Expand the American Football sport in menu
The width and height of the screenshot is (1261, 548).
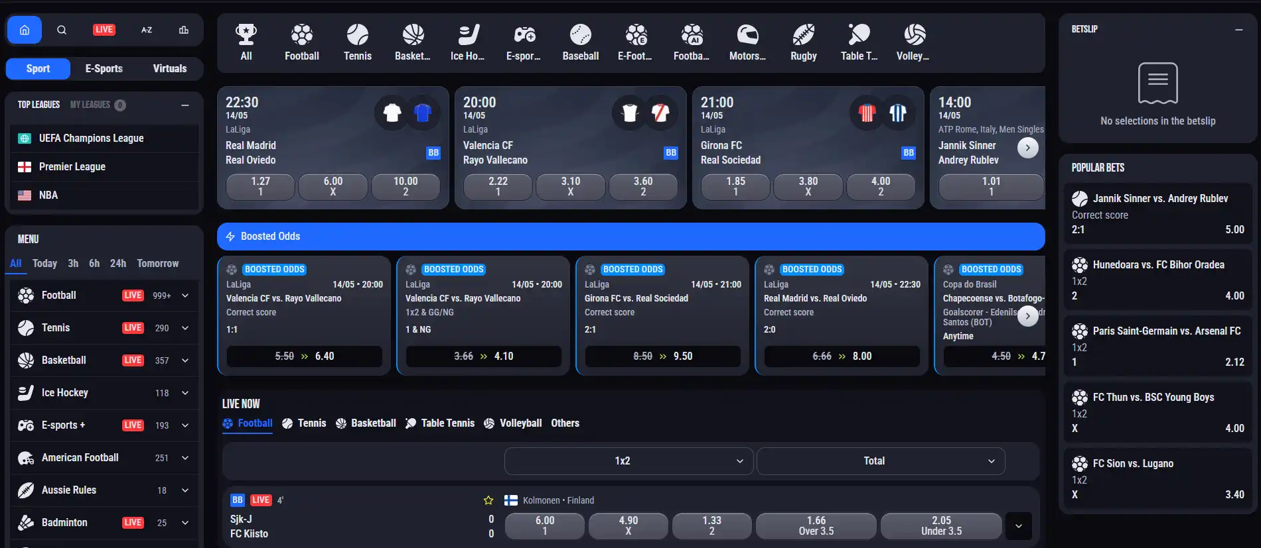click(185, 458)
